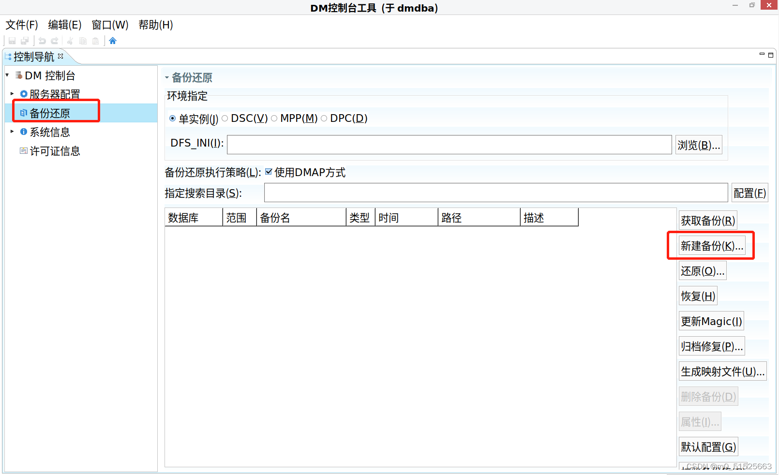Expand the 系统信息 tree node
Image resolution: width=779 pixels, height=475 pixels.
point(12,132)
